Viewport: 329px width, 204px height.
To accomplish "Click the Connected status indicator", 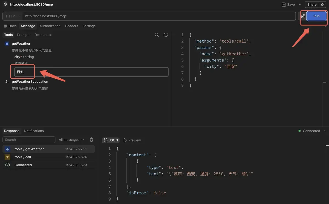I will click(x=309, y=131).
